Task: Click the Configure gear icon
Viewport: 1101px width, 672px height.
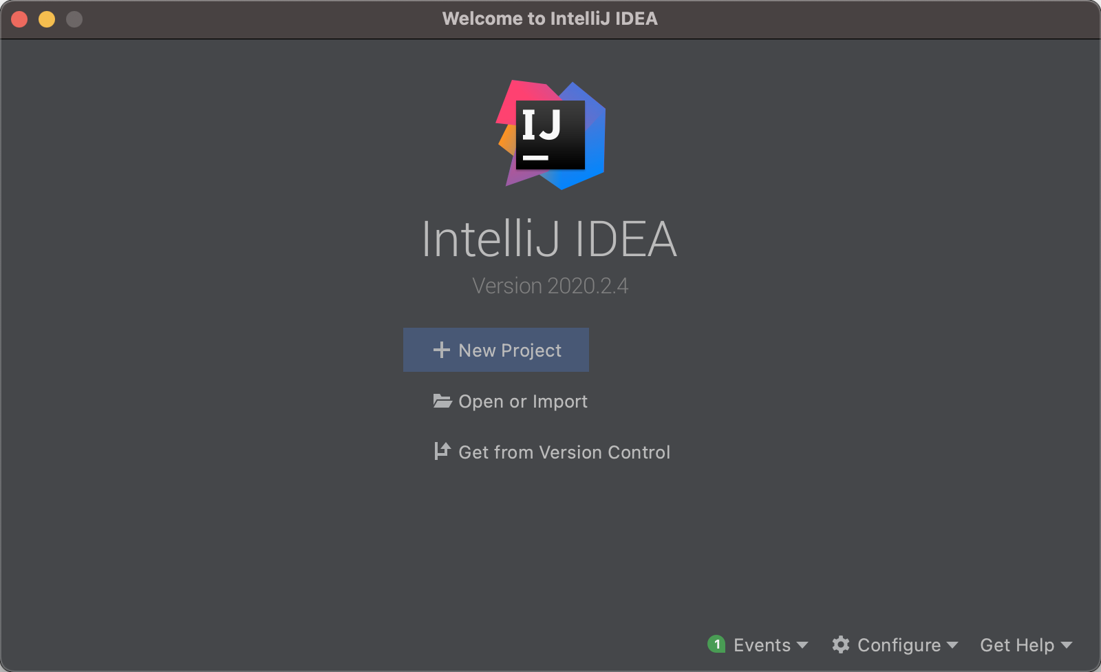Action: pyautogui.click(x=840, y=644)
